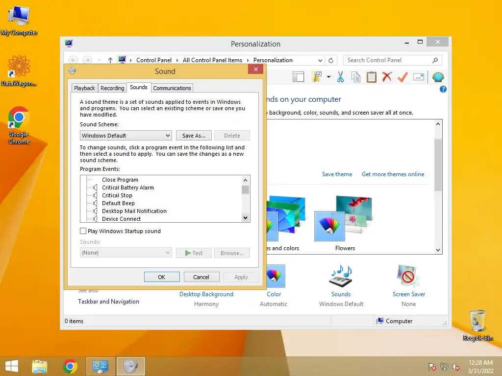Click the Browse... button

click(232, 253)
